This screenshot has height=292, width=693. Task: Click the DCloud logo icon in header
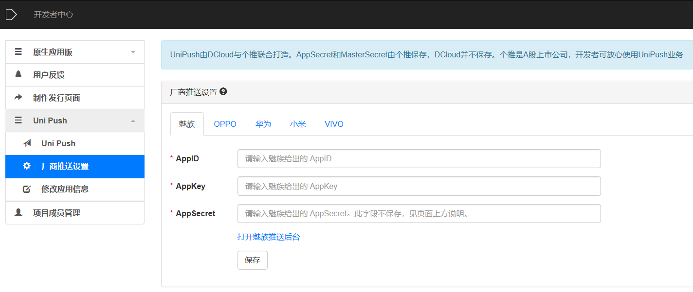click(11, 15)
